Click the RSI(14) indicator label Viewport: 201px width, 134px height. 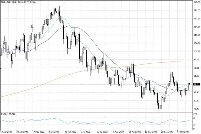point(9,114)
